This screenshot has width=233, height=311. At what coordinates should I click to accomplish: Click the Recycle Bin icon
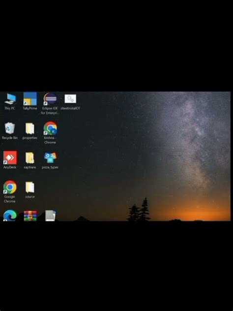9,131
